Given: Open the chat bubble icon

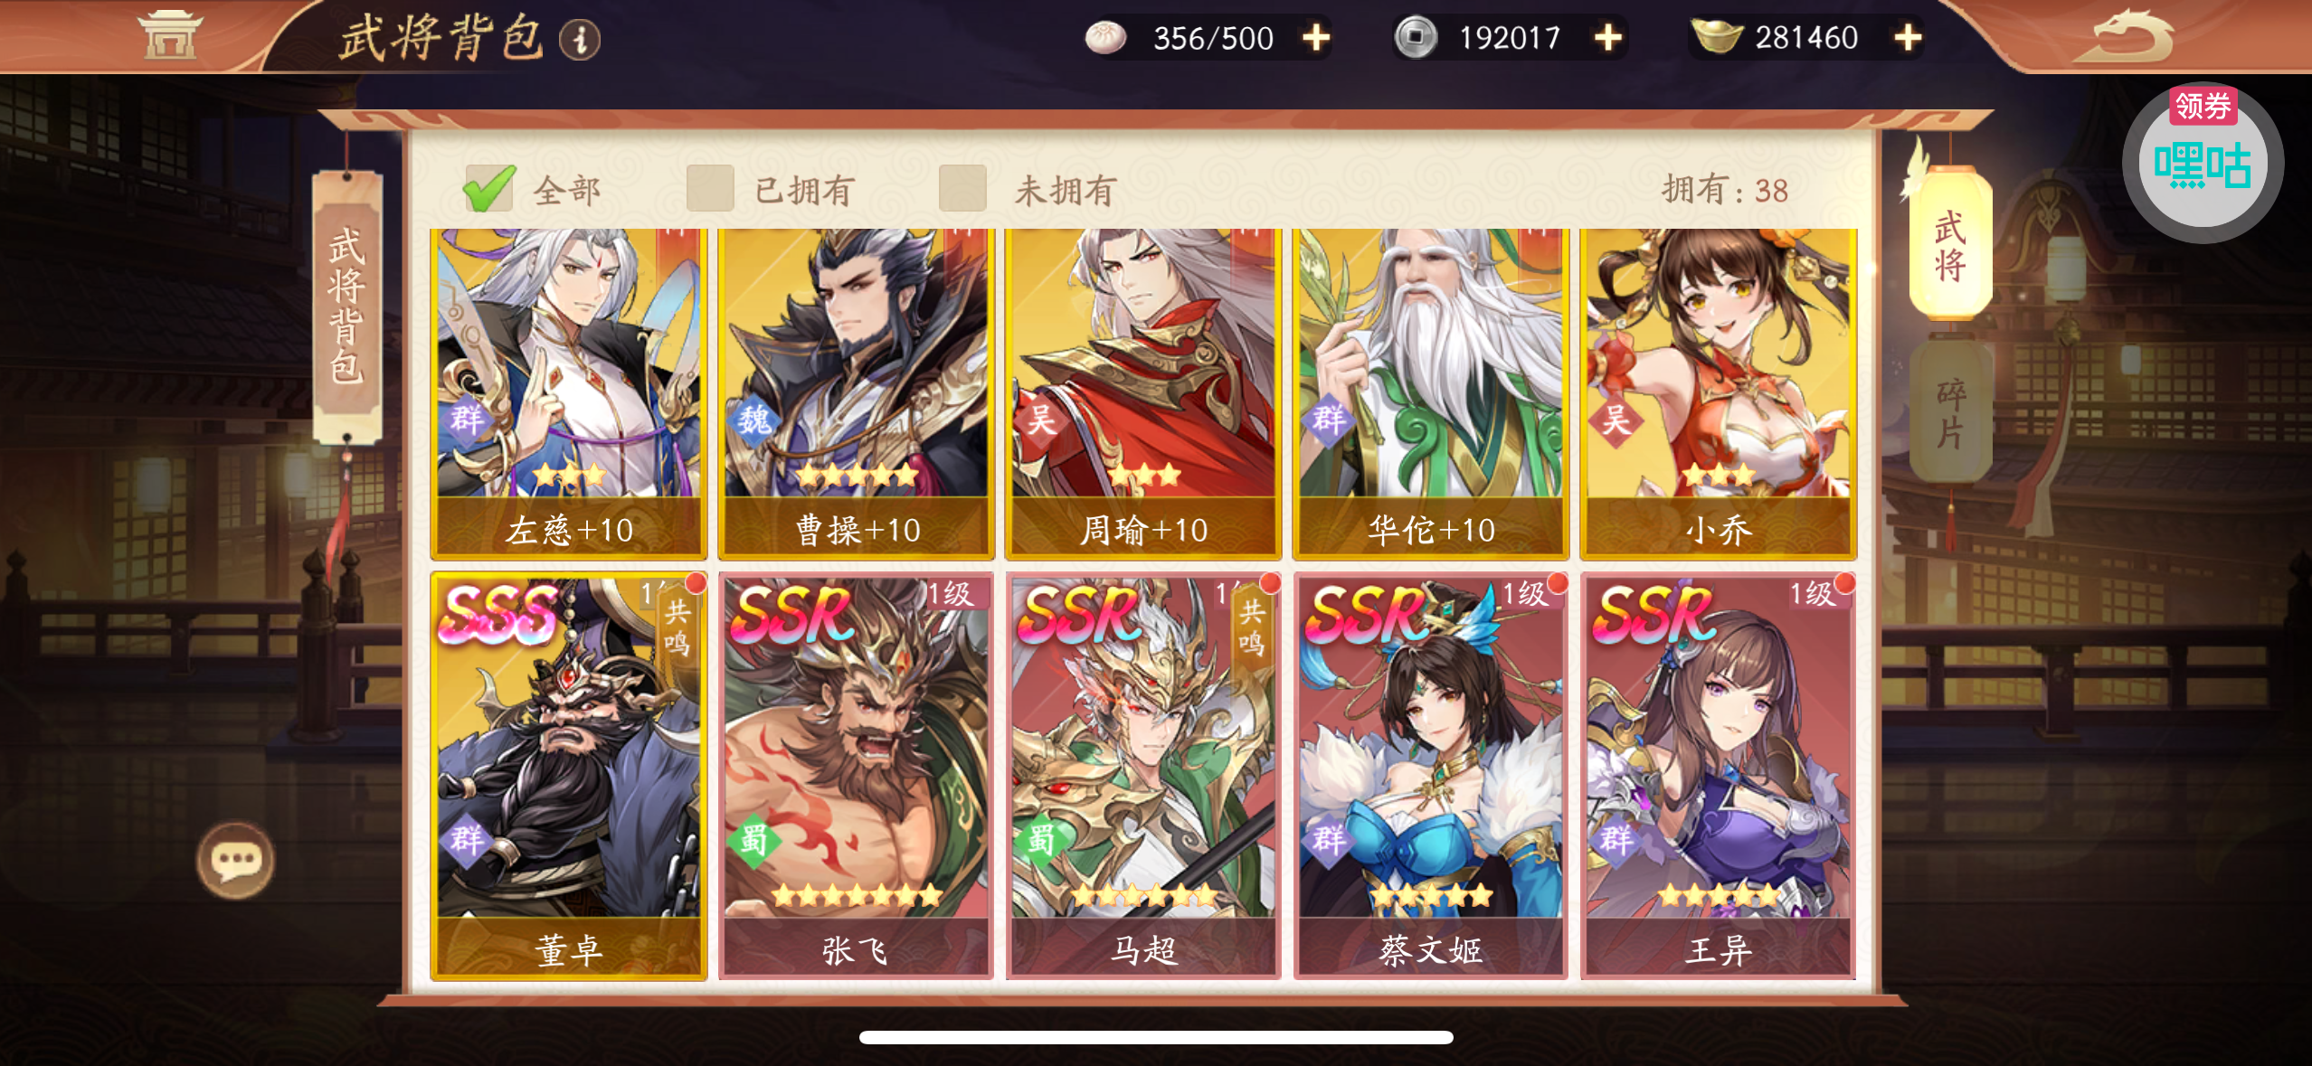Looking at the screenshot, I should coord(235,860).
